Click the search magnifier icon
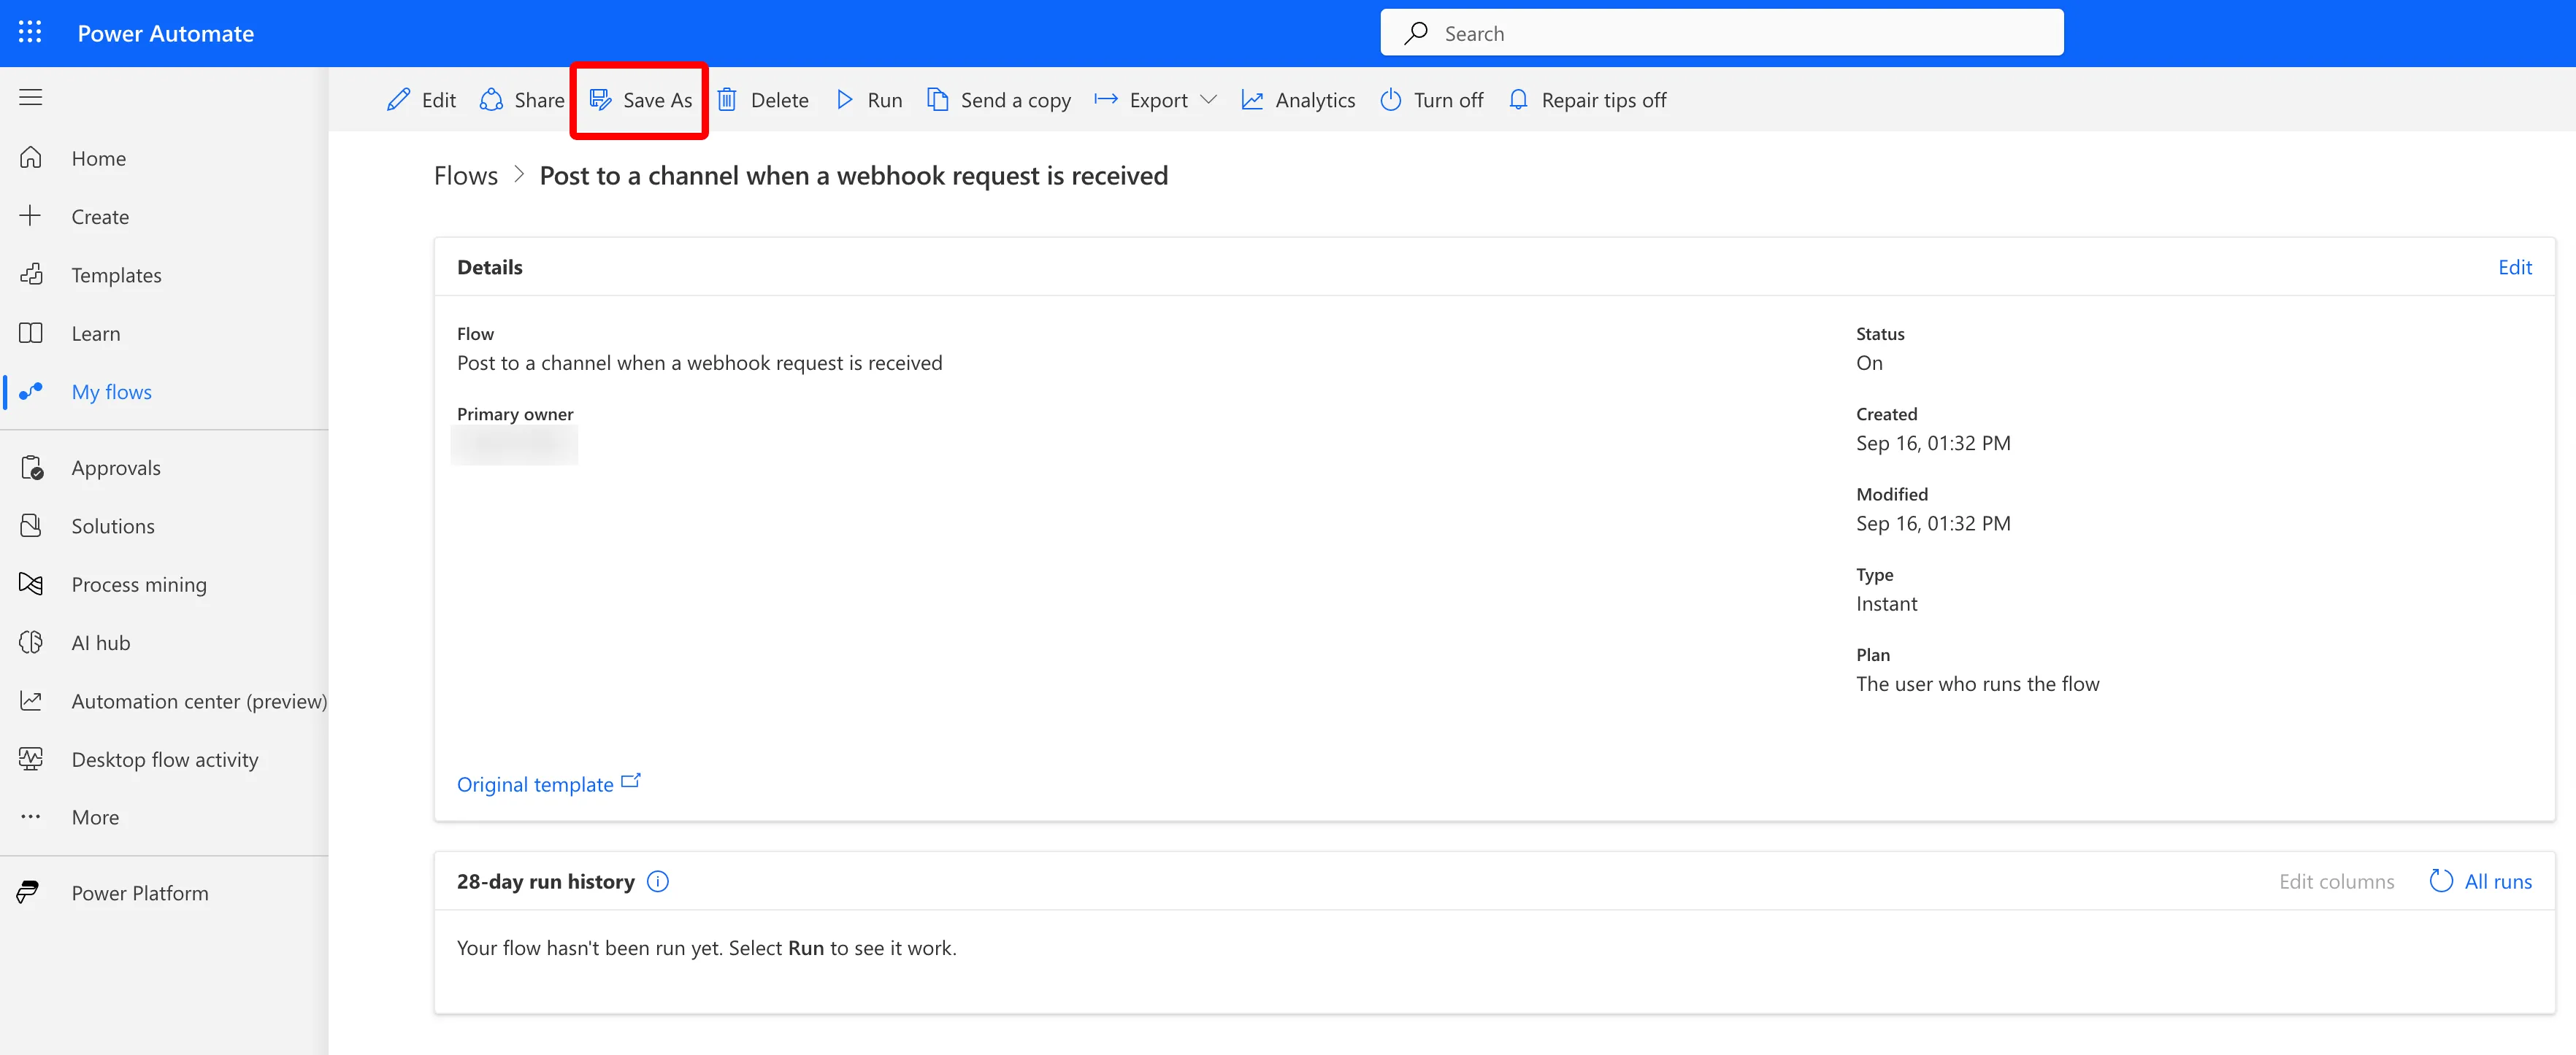Image resolution: width=2576 pixels, height=1055 pixels. [1415, 33]
